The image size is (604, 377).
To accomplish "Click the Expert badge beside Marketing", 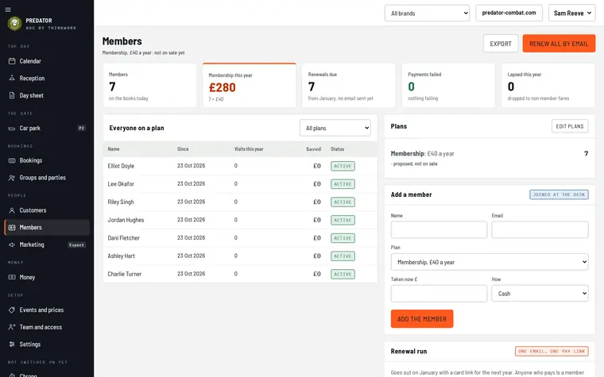I will [x=76, y=244].
